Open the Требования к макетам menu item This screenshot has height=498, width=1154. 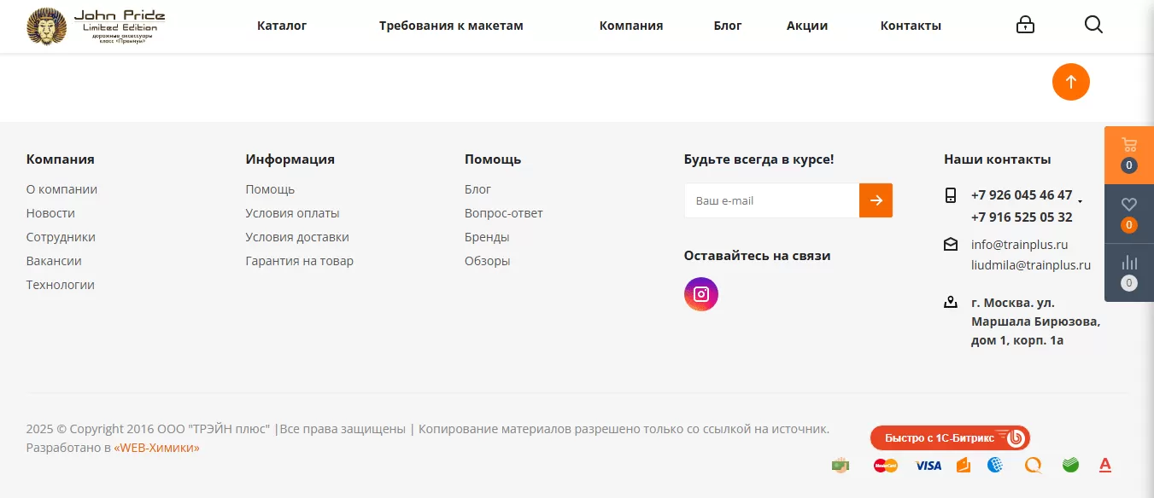451,26
